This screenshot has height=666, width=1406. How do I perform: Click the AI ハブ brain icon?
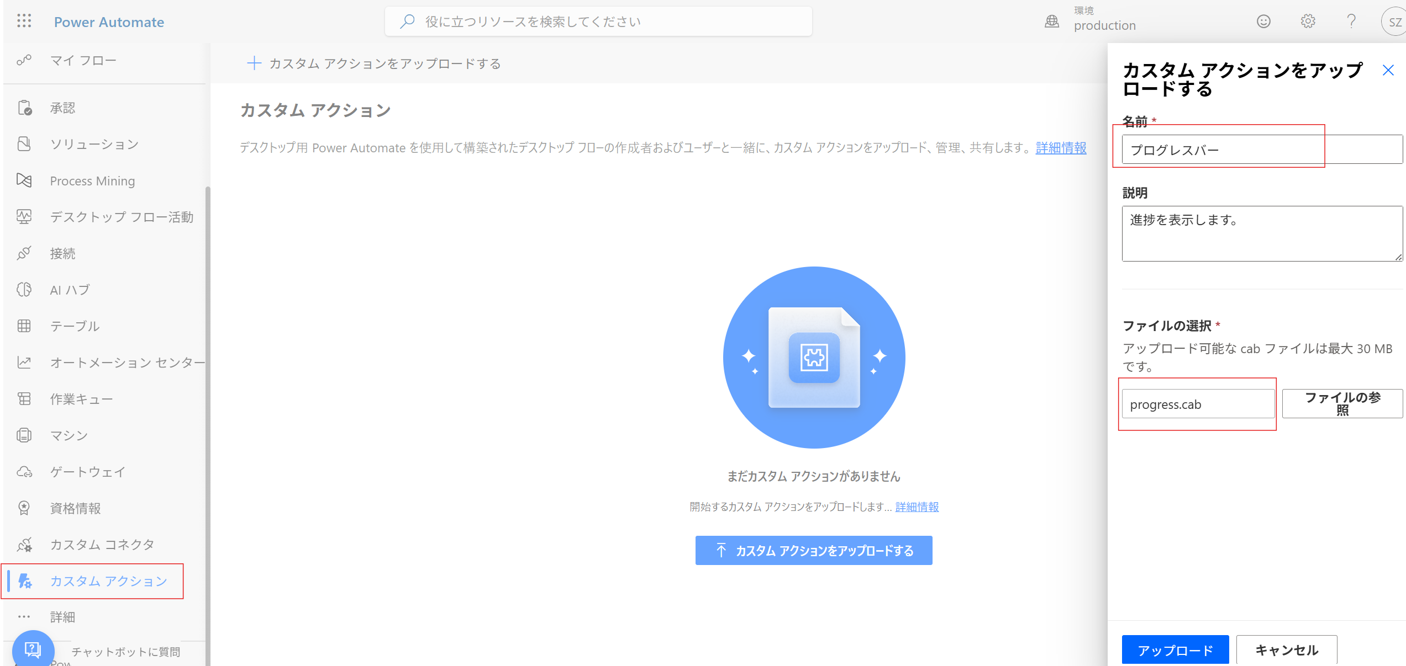tap(24, 290)
